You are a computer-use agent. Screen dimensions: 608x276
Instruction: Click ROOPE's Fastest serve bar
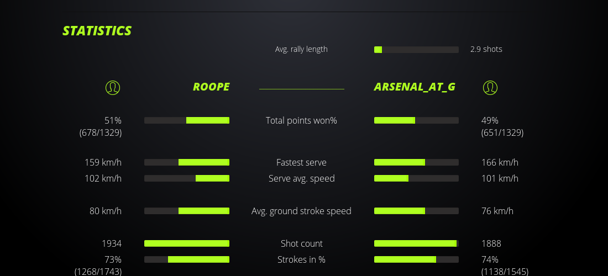coord(187,162)
